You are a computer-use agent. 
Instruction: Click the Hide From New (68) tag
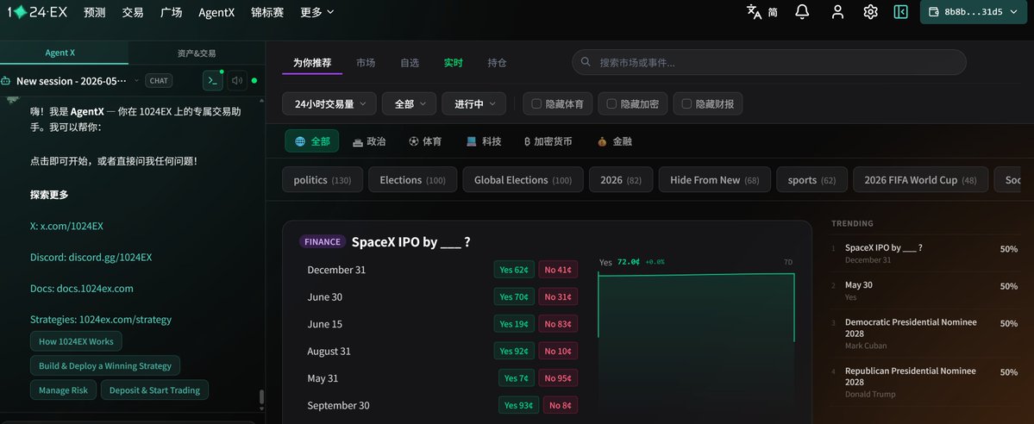(x=715, y=179)
